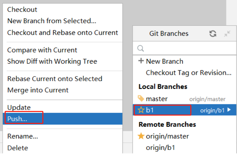Click the tag icon next to master

click(x=141, y=99)
